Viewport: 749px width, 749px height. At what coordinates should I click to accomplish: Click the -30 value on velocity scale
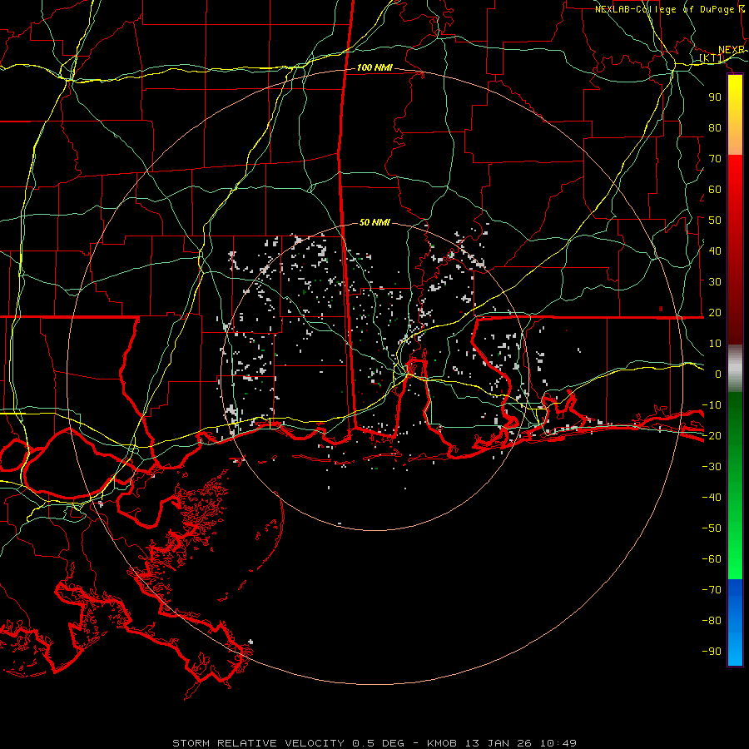click(712, 467)
